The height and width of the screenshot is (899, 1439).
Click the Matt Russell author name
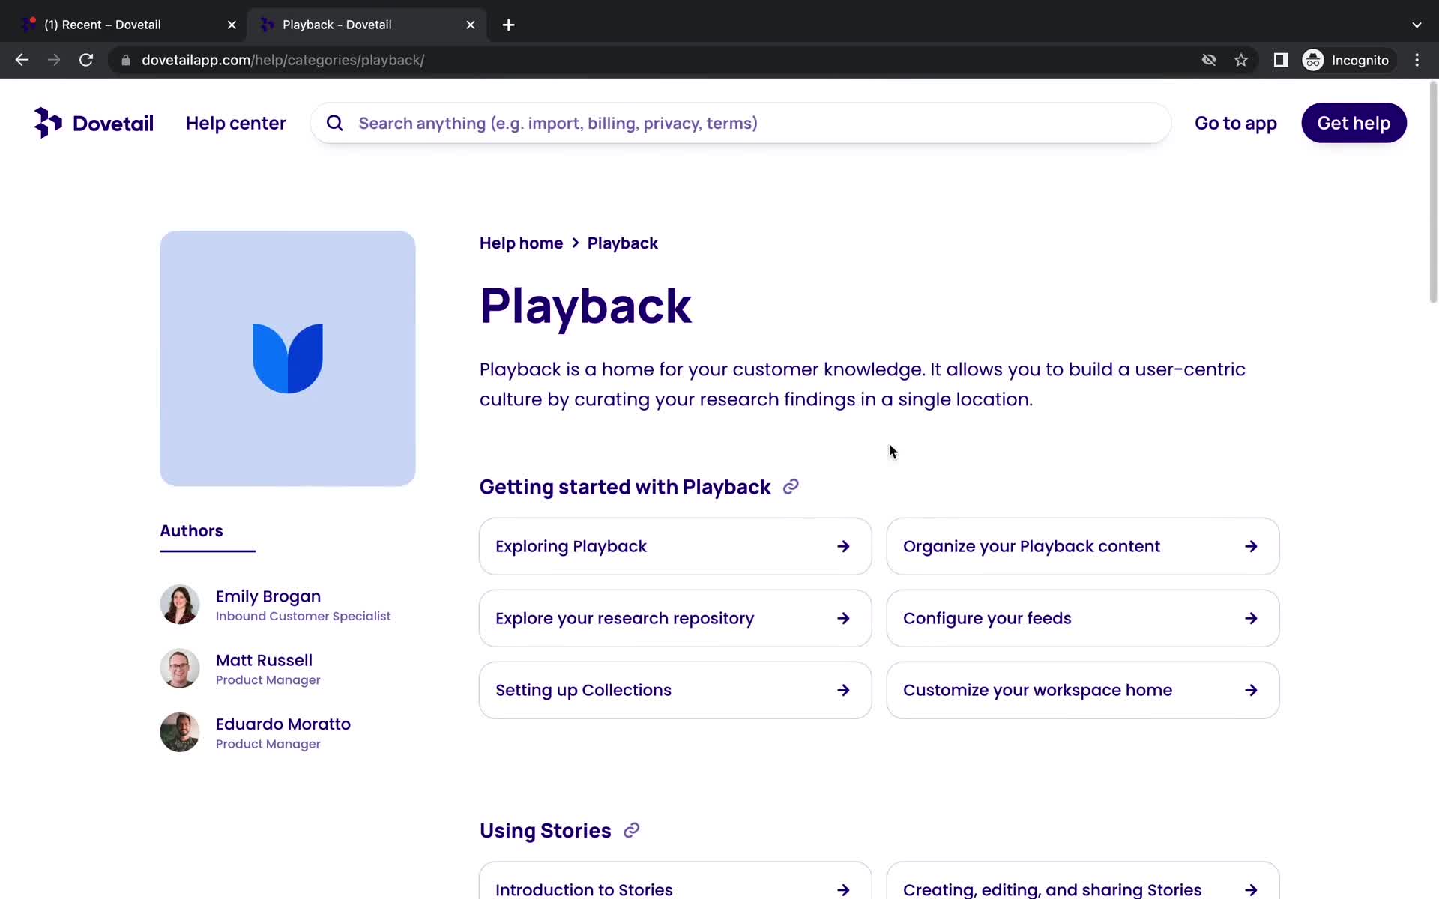(x=264, y=660)
